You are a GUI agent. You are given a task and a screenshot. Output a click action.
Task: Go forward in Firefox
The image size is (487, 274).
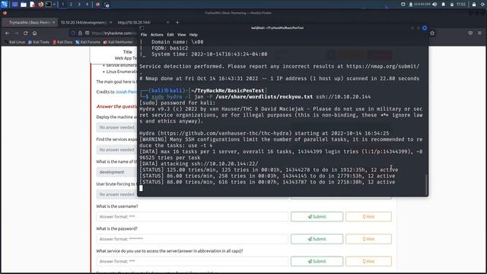(x=17, y=33)
